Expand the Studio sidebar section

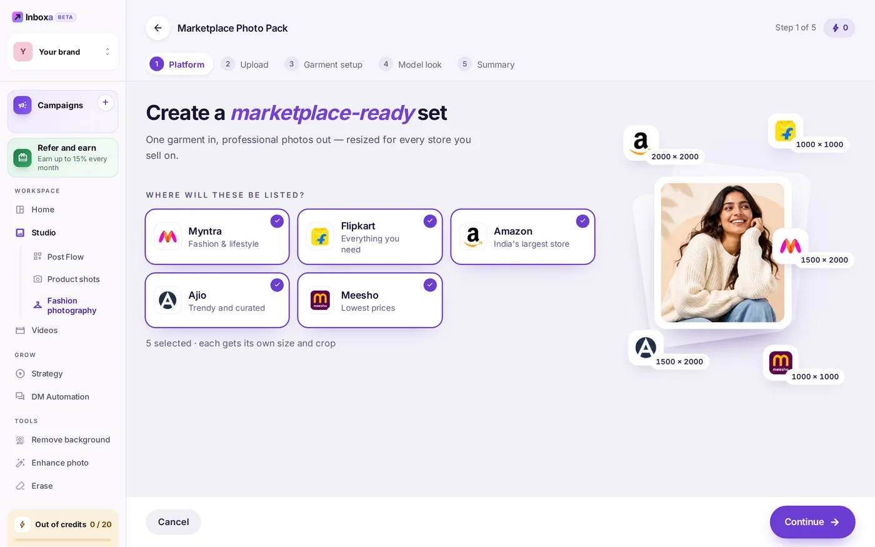[x=44, y=233]
